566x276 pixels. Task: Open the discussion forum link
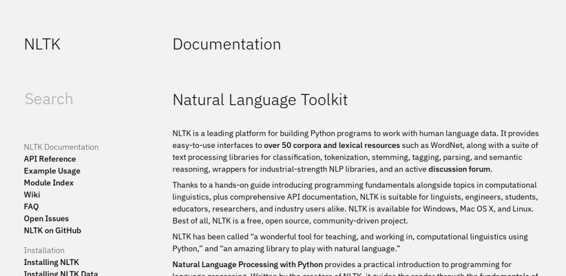click(x=459, y=169)
